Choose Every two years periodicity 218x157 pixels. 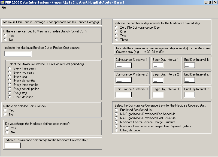click(x=10, y=72)
